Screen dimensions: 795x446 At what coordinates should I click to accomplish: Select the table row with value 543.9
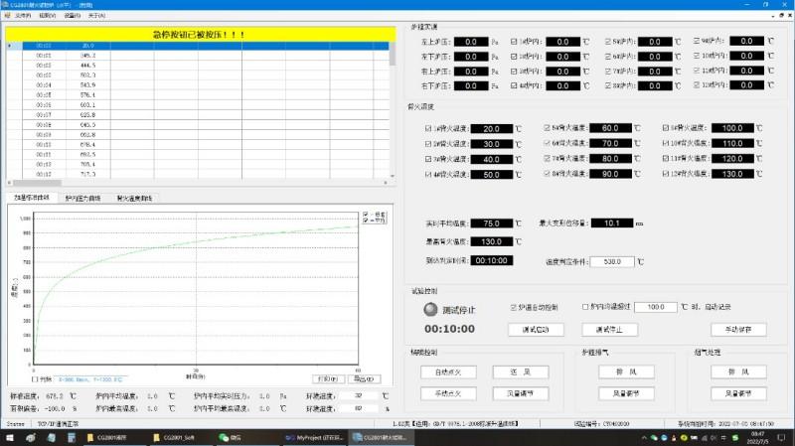198,85
